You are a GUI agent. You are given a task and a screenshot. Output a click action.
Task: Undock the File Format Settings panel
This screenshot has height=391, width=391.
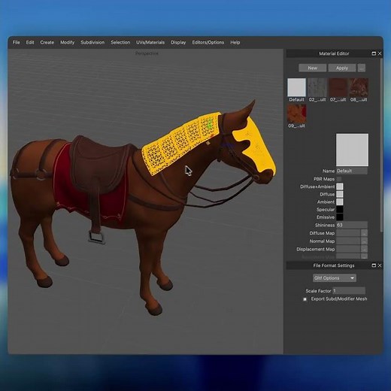374,265
